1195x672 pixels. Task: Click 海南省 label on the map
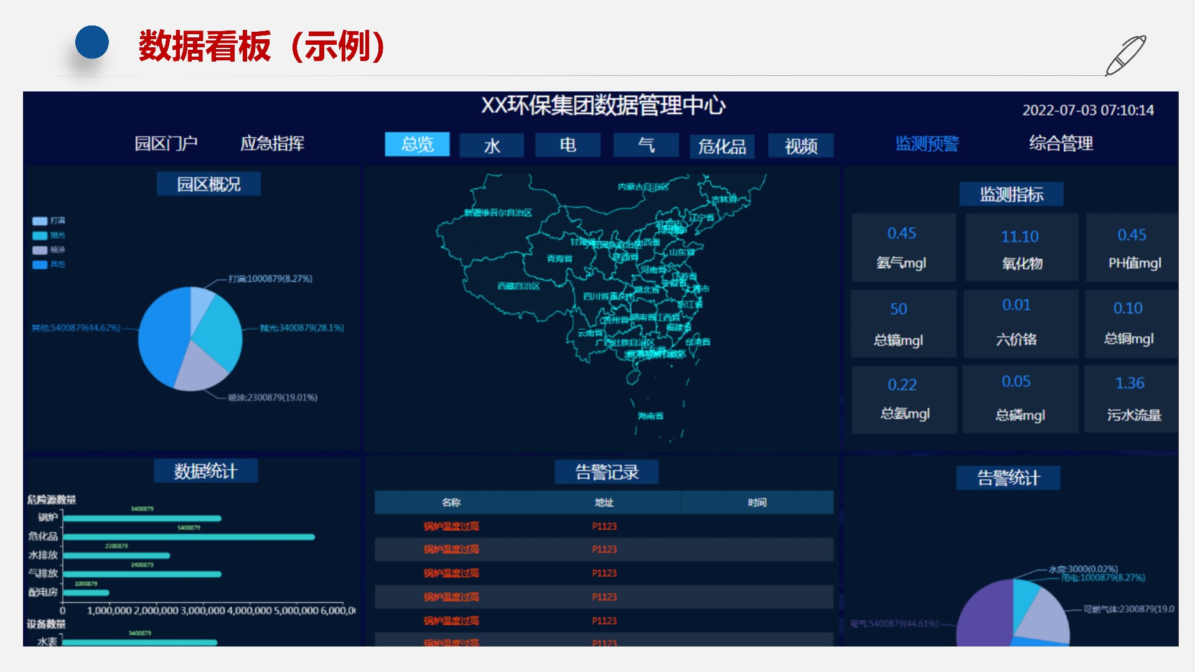pyautogui.click(x=650, y=416)
